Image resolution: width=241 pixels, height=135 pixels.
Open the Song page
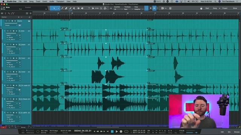pos(215,8)
